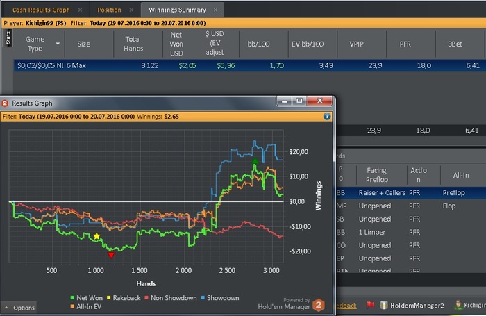Select the 1 Limper hand row
The width and height of the screenshot is (486, 316).
pyautogui.click(x=411, y=232)
